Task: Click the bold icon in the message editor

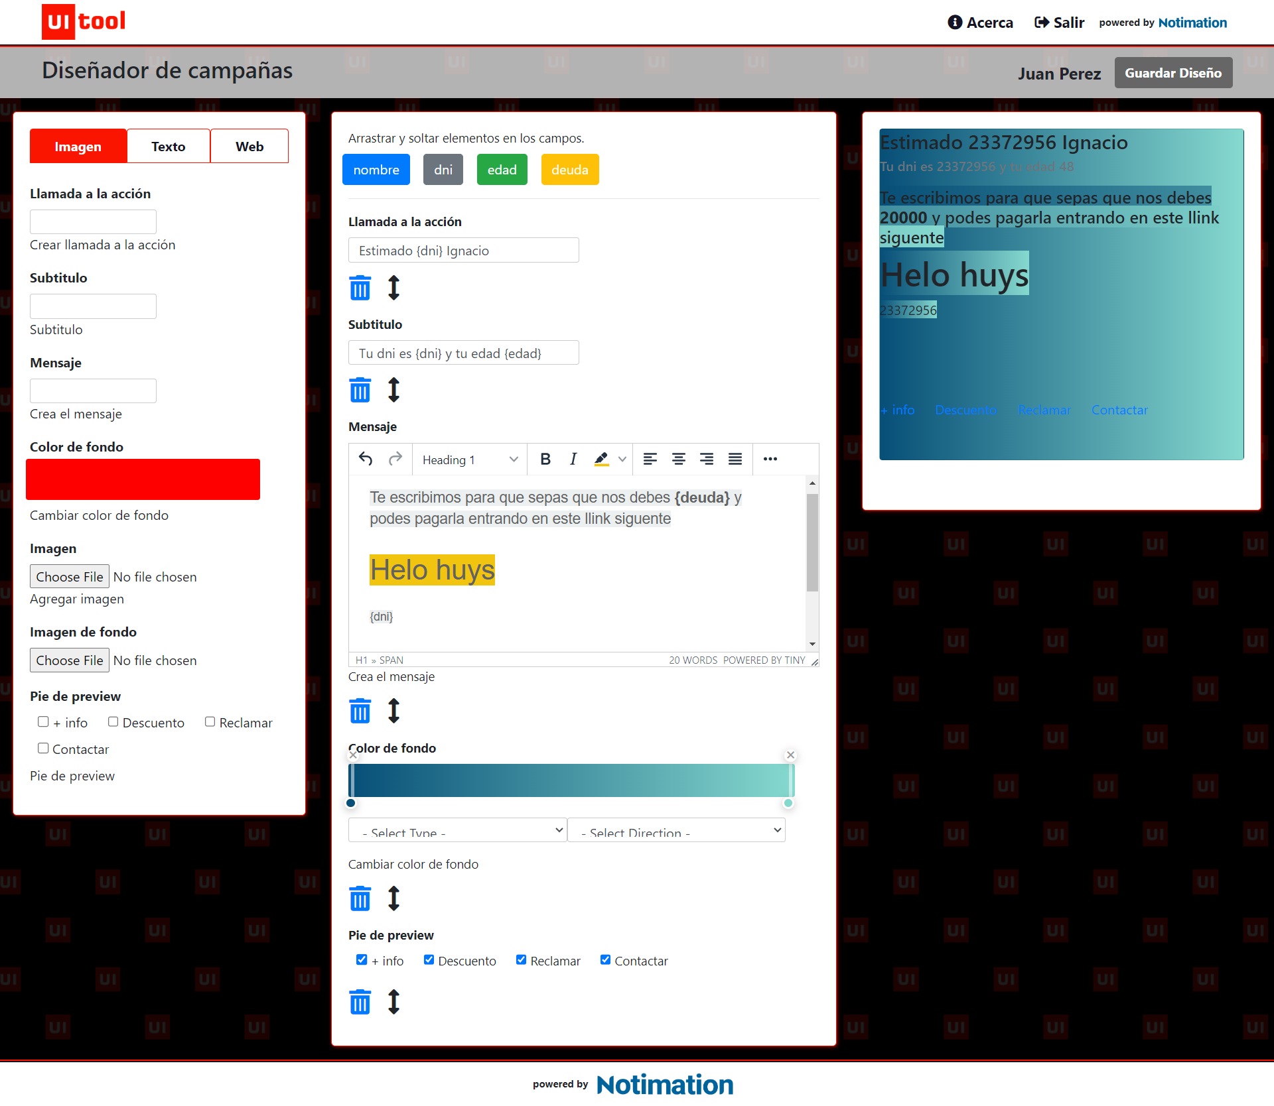Action: [x=545, y=459]
